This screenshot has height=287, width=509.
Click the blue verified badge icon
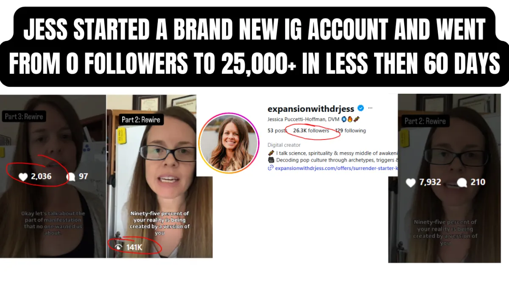pyautogui.click(x=361, y=108)
